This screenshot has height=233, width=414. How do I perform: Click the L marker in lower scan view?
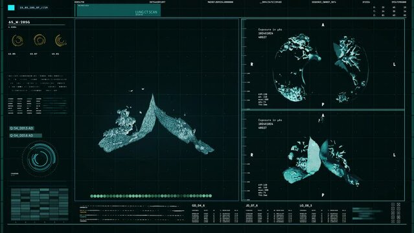pos(394,155)
